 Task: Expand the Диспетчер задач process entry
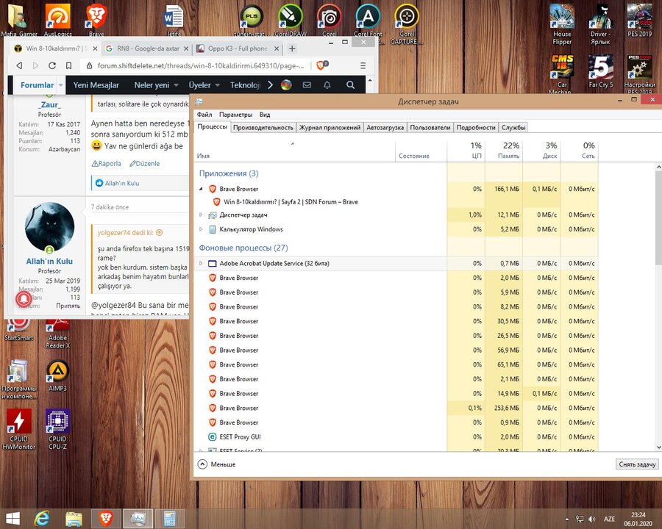pos(201,215)
